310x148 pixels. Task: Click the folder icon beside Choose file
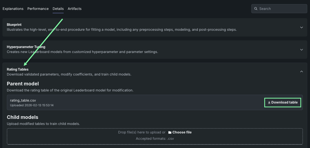point(170,132)
